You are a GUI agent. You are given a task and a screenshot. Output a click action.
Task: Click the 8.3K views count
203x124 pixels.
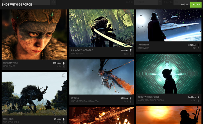193,101
